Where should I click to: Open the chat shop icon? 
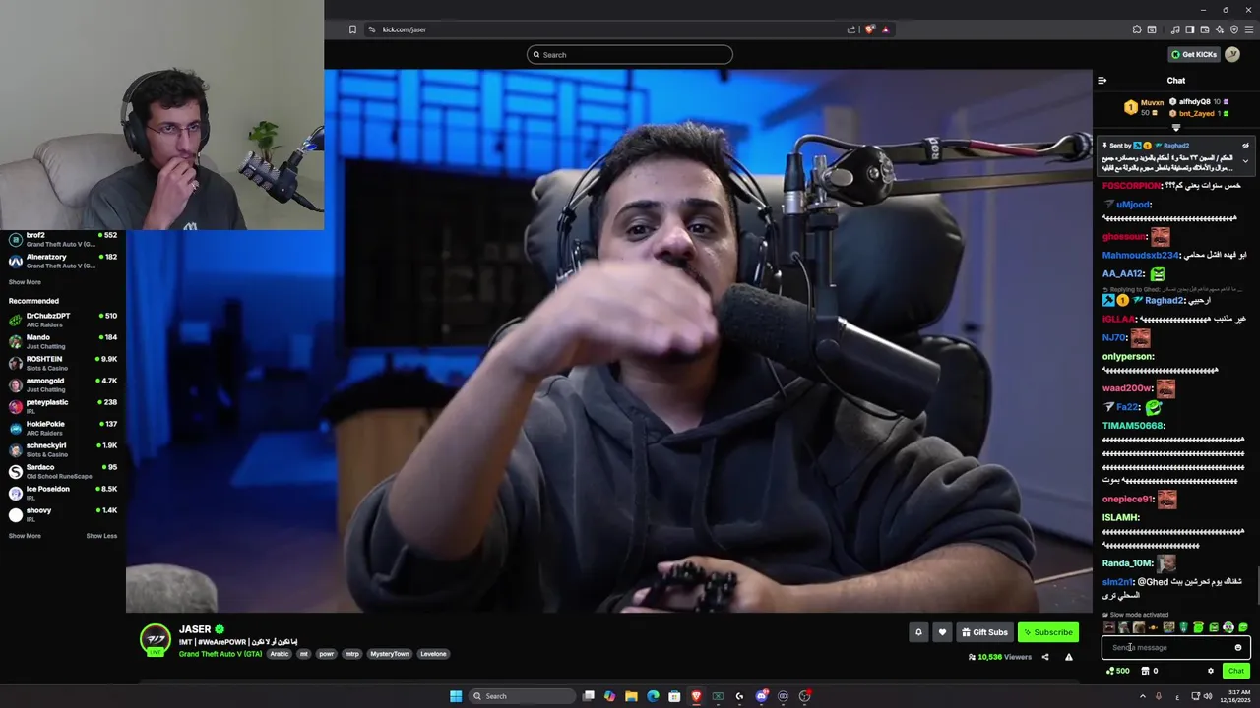click(1145, 671)
